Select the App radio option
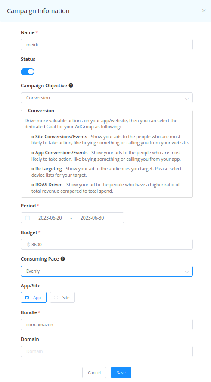This screenshot has width=211, height=382. point(34,297)
